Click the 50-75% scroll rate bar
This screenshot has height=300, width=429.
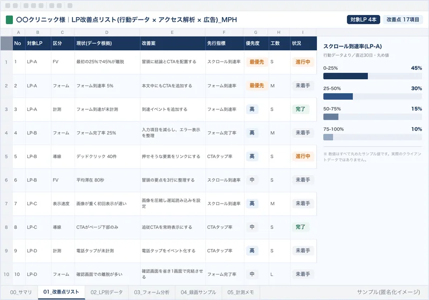coord(372,117)
